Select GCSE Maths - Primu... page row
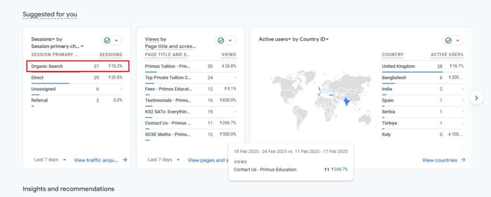491x197 pixels. point(190,135)
